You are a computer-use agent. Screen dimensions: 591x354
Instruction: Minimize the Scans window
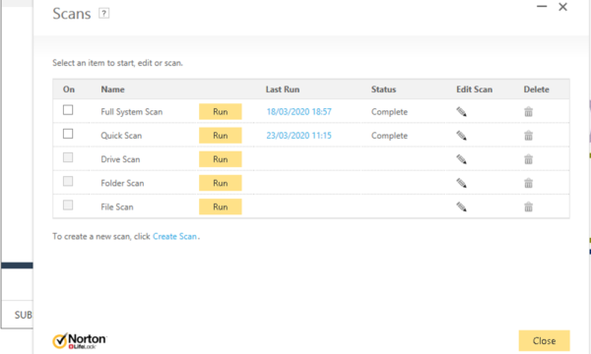click(542, 7)
